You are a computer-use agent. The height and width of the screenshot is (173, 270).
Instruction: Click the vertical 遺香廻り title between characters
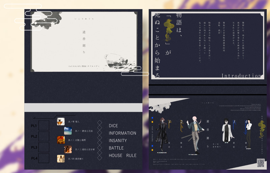coord(208,134)
